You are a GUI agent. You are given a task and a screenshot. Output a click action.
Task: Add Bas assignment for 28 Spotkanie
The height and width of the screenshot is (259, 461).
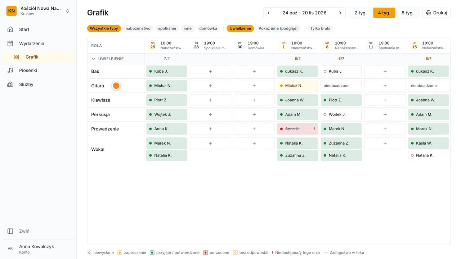(x=210, y=71)
